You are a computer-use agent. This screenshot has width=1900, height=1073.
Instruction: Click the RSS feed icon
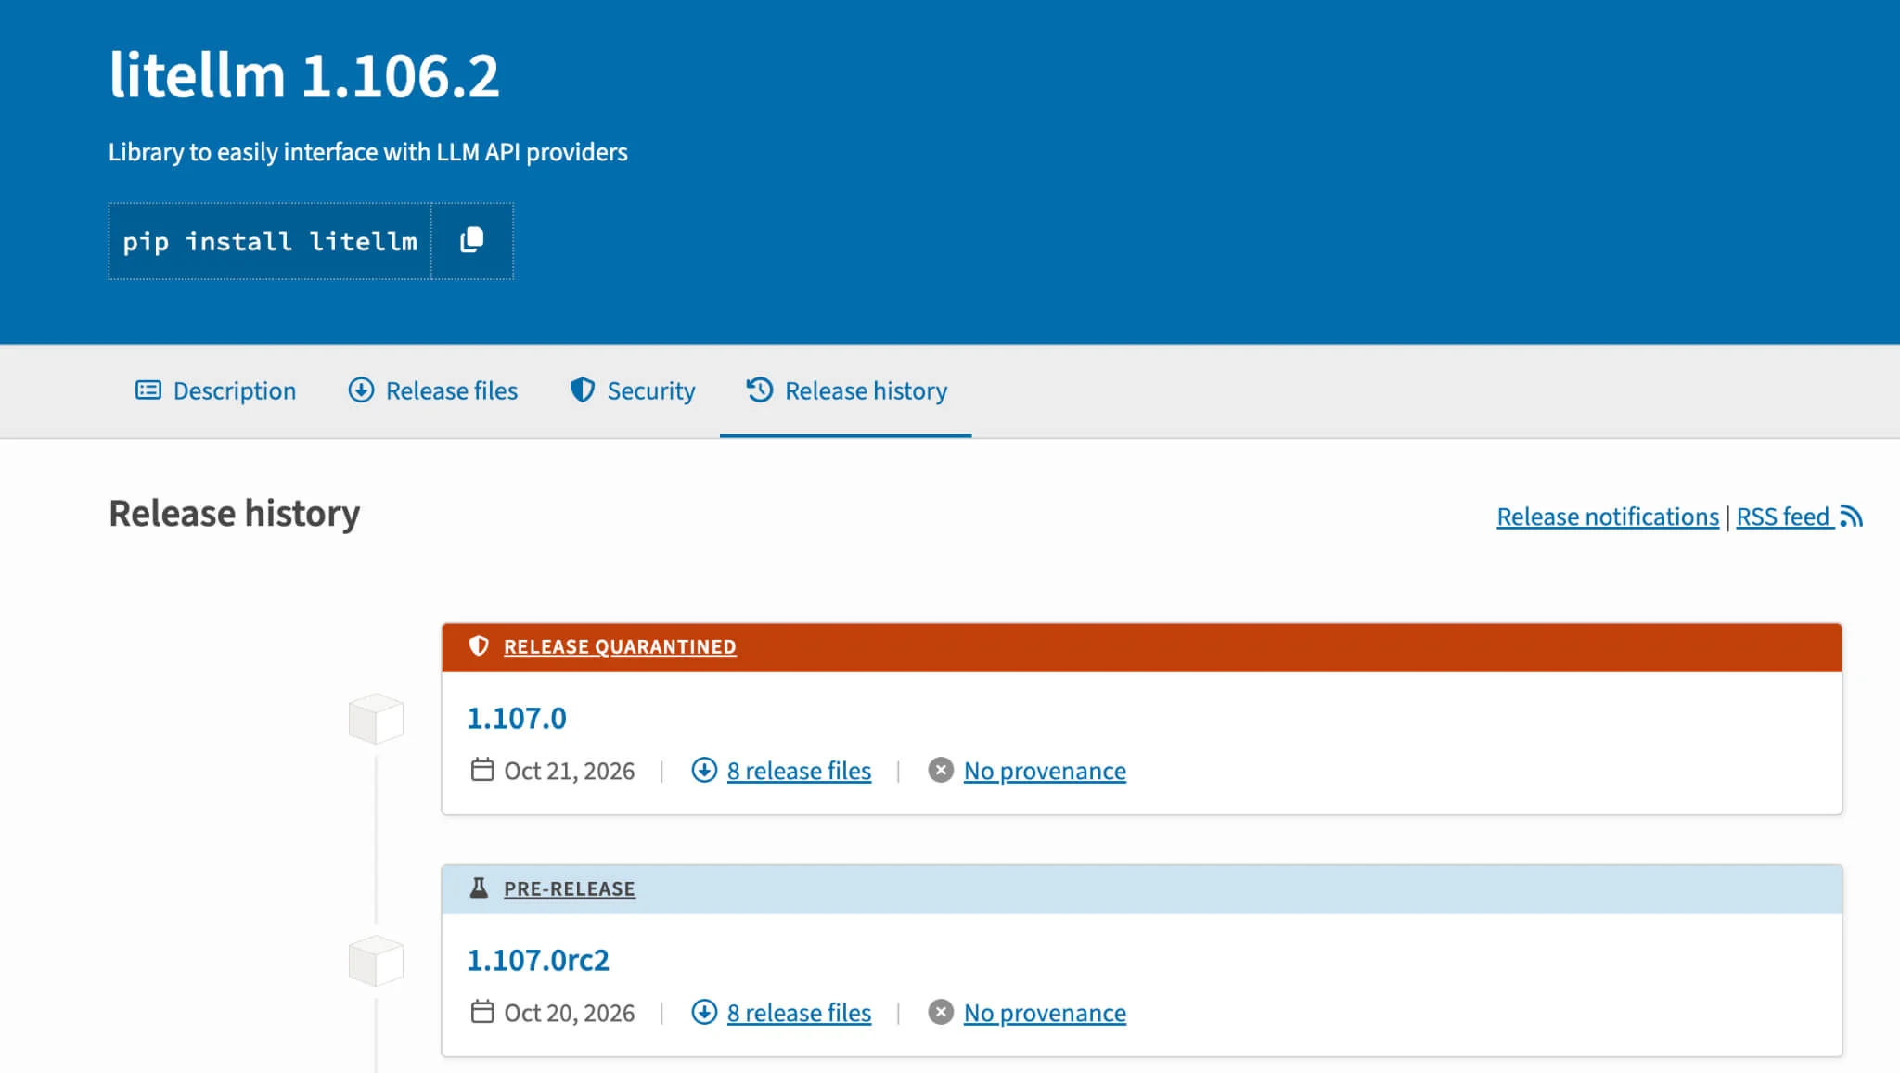pos(1851,516)
